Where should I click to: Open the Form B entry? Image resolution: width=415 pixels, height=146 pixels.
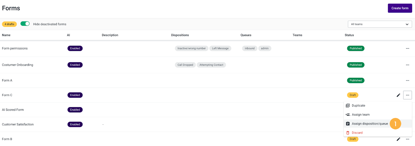(7, 139)
